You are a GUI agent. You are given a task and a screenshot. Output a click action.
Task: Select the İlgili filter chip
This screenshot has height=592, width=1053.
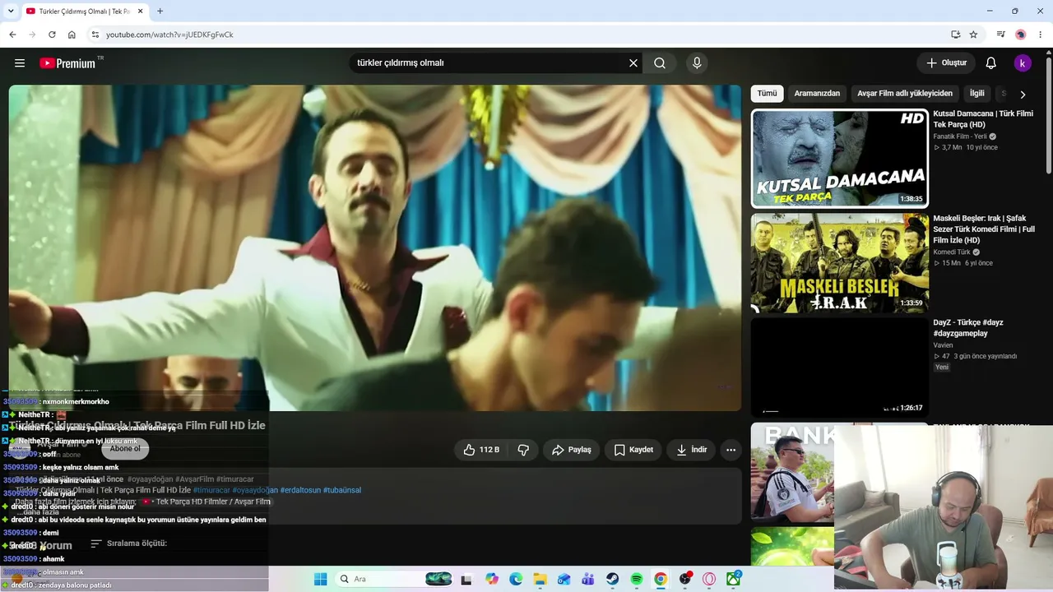976,94
